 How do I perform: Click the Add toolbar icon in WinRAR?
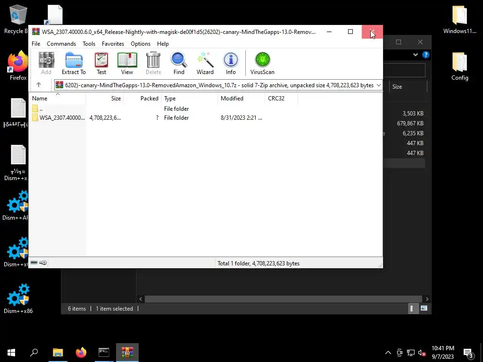click(x=46, y=64)
